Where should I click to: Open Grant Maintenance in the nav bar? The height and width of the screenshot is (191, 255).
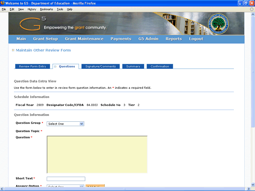[x=84, y=39]
